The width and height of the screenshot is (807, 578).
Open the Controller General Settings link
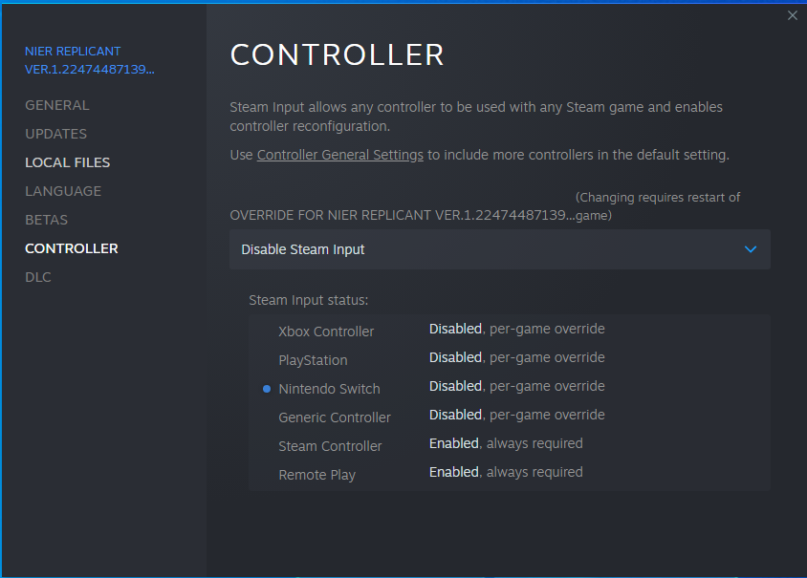(x=339, y=155)
